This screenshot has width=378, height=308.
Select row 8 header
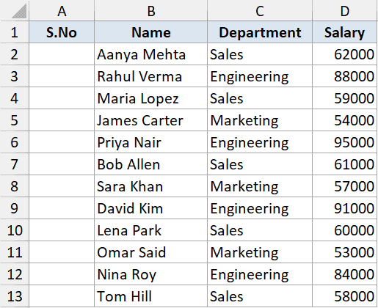point(15,186)
